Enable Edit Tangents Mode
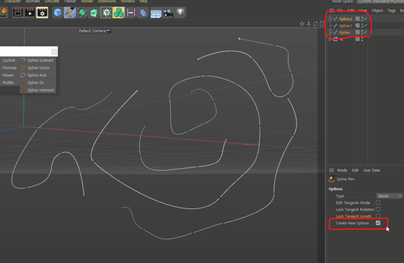 (378, 203)
